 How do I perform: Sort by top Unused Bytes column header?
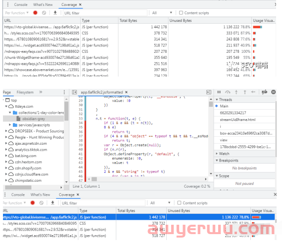point(210,20)
